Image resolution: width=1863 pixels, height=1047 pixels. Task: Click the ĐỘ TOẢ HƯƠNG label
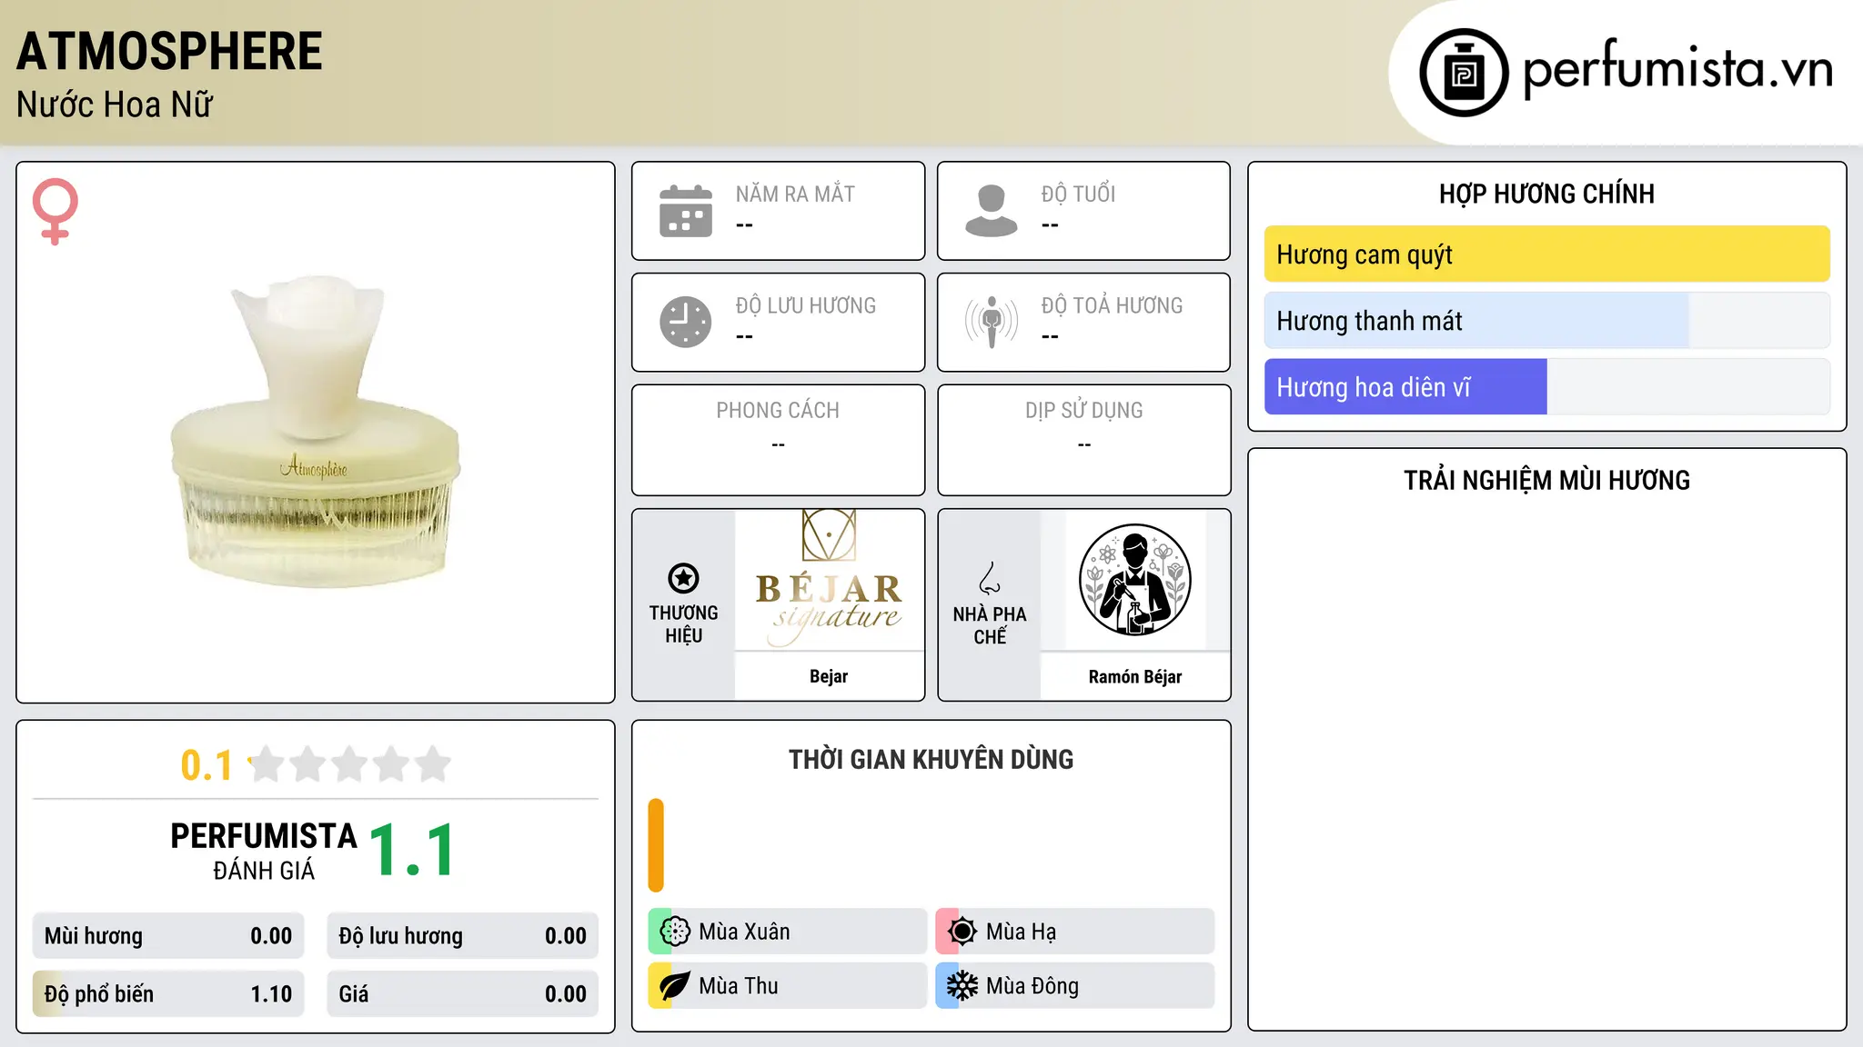click(1112, 305)
